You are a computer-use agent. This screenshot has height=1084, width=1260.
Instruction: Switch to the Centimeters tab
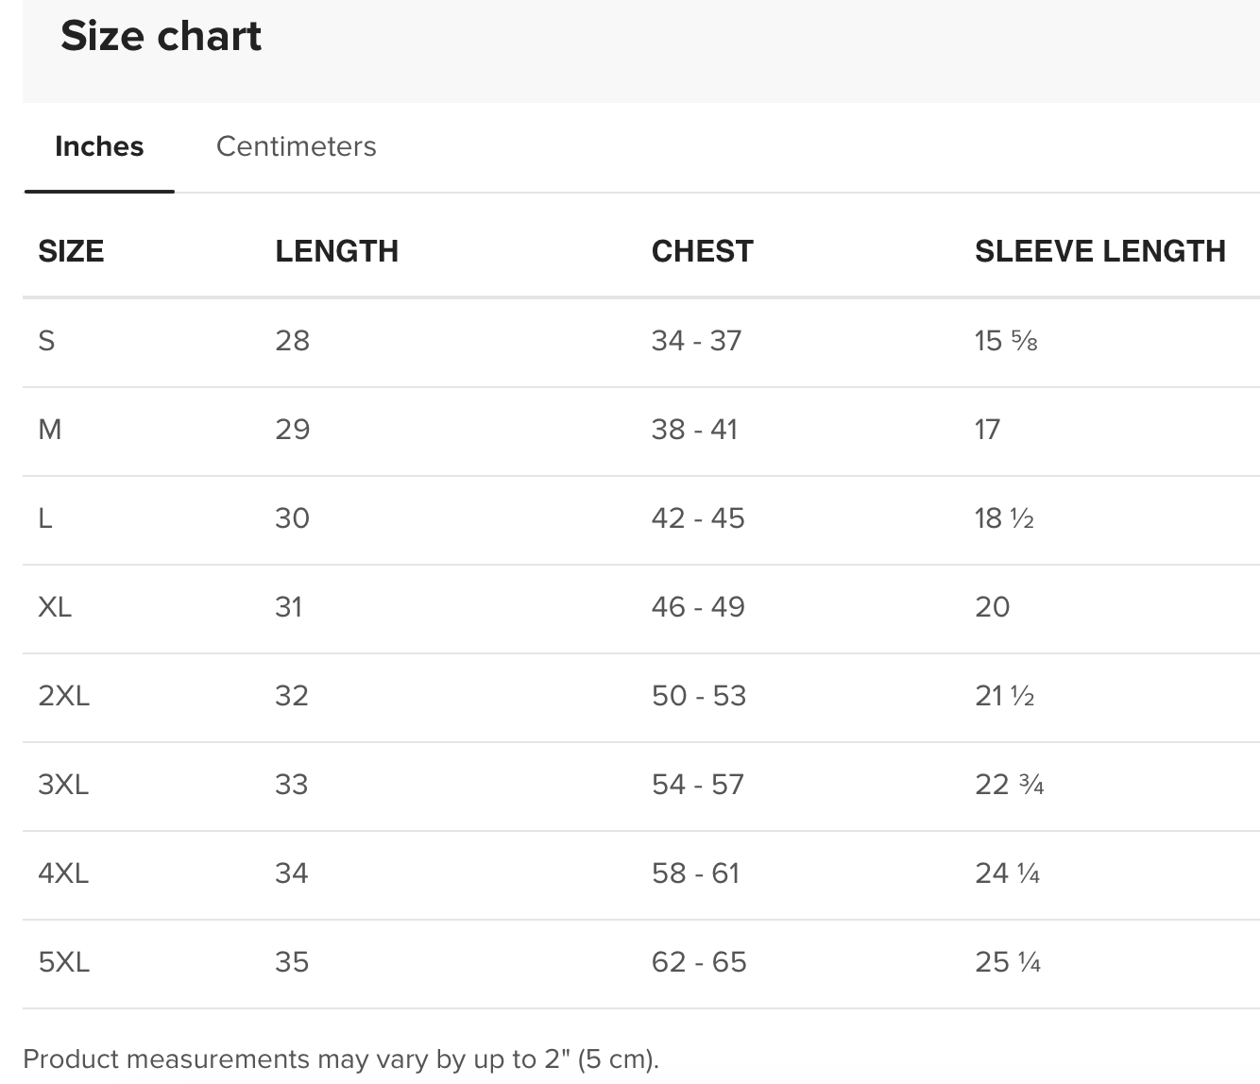tap(296, 146)
